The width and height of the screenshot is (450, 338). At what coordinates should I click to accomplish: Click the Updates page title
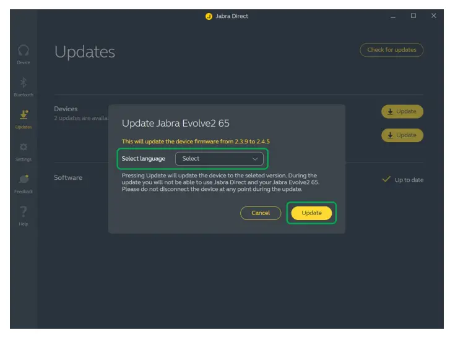click(x=85, y=52)
